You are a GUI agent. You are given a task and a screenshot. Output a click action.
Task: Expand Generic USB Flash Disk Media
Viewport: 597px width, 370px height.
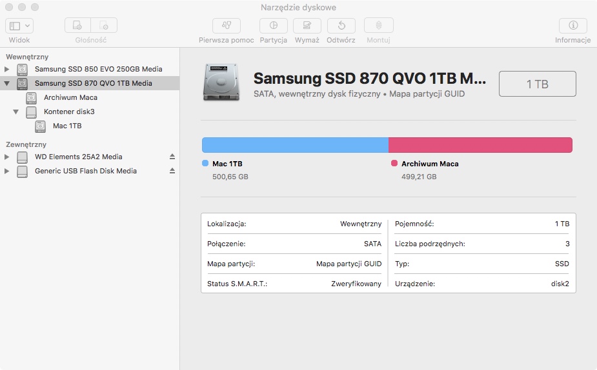coord(6,171)
